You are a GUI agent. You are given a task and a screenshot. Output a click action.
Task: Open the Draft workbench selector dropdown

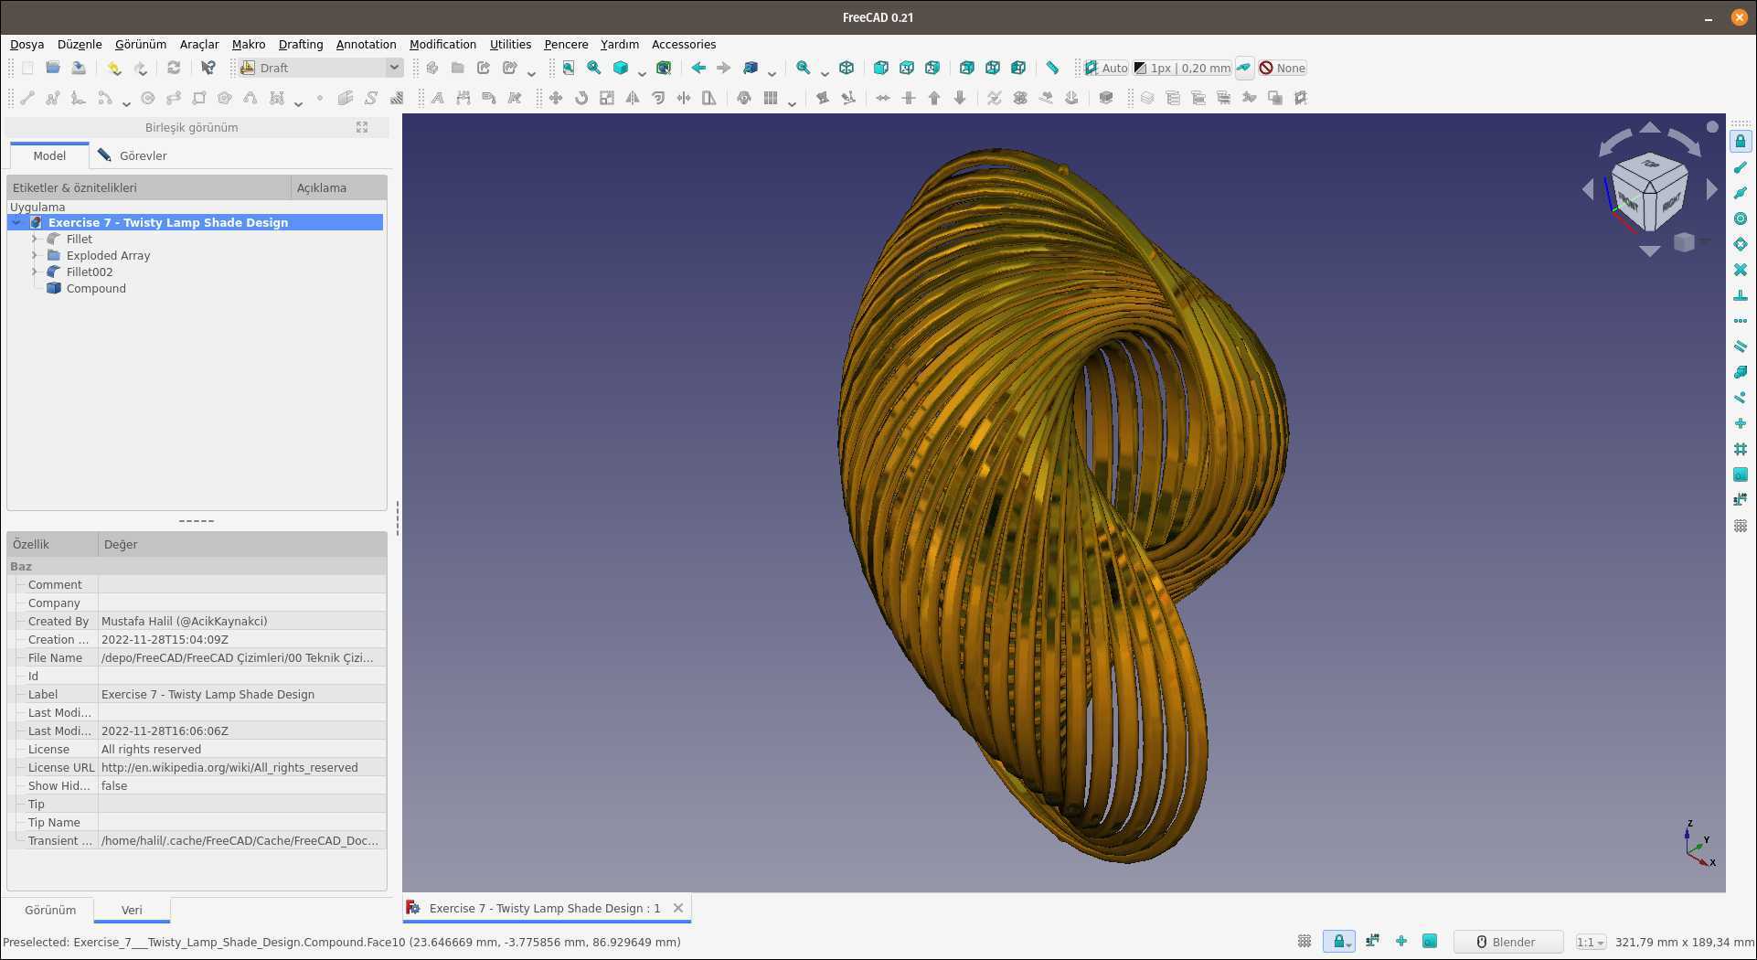(x=320, y=68)
